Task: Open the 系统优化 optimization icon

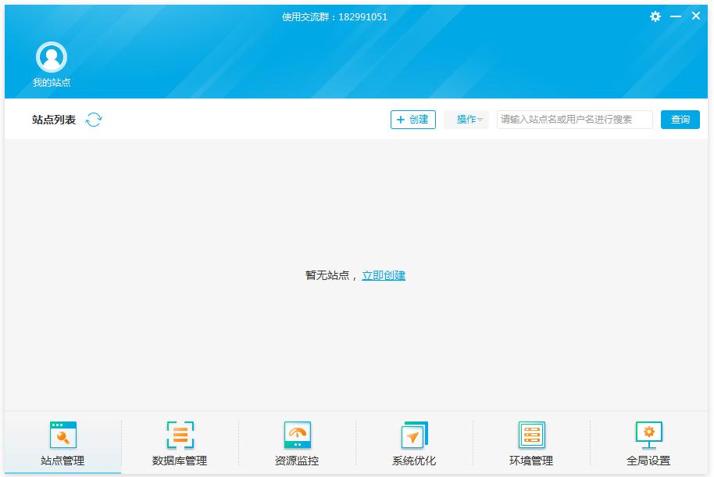Action: (x=413, y=433)
